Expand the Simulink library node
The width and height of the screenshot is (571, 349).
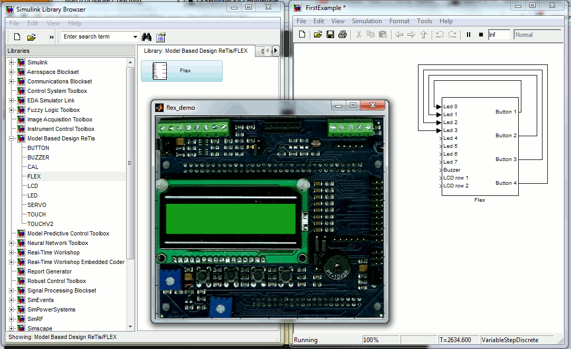point(11,63)
